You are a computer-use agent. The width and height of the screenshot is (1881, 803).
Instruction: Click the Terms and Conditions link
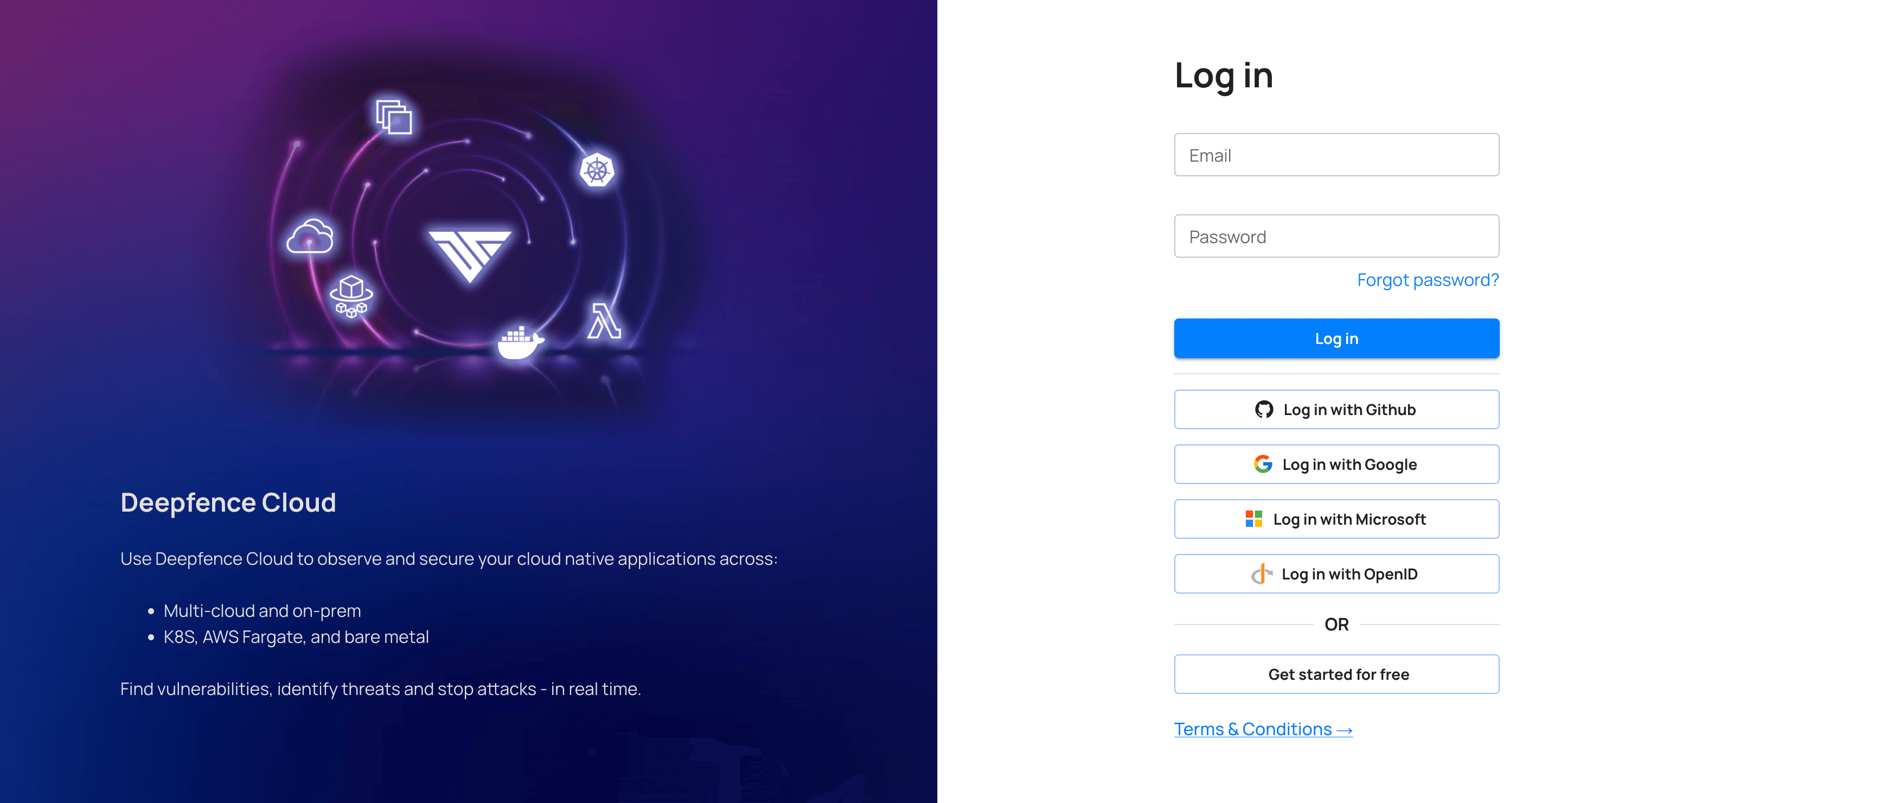[1263, 728]
